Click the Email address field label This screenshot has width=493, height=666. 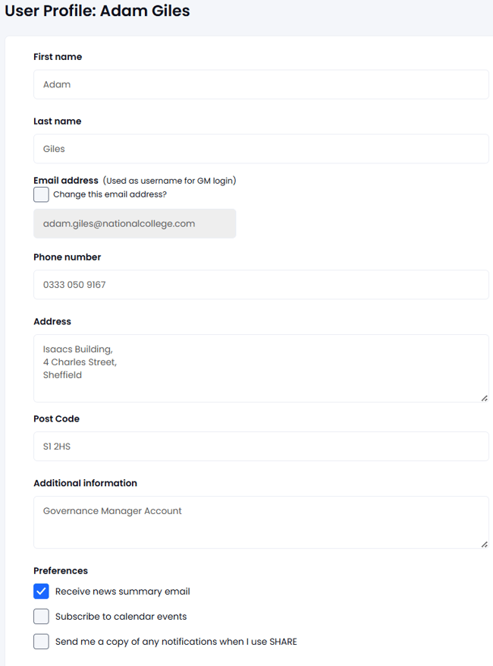pos(66,181)
